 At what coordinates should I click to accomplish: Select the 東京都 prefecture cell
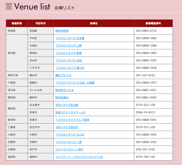17,53
